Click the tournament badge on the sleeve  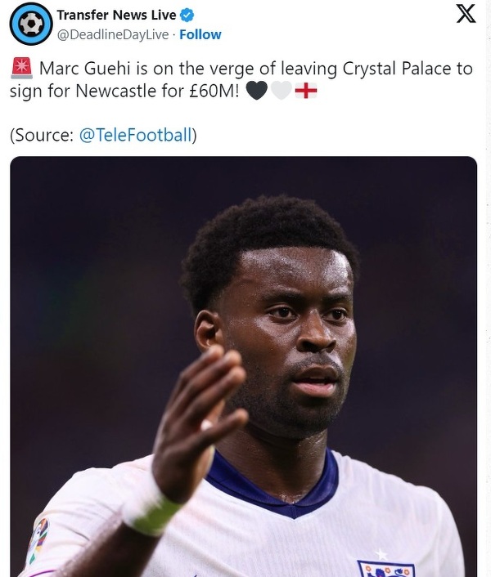coord(38,539)
